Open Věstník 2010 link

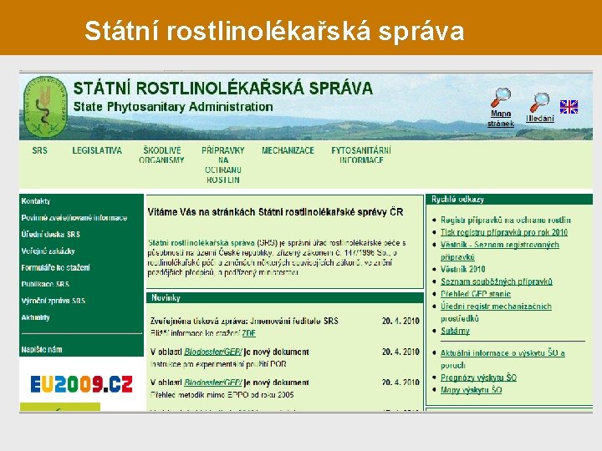[x=462, y=269]
